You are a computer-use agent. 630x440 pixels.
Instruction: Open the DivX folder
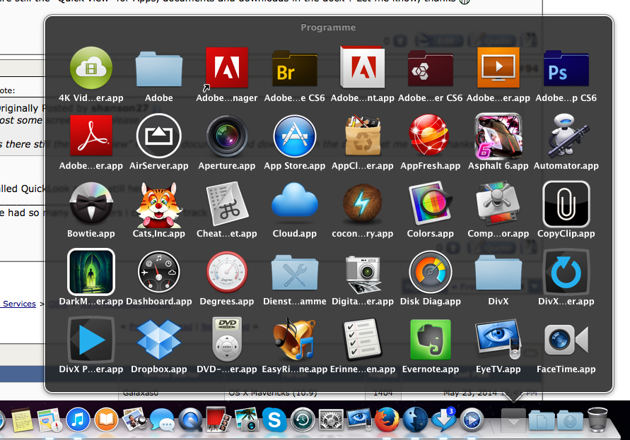(x=498, y=273)
